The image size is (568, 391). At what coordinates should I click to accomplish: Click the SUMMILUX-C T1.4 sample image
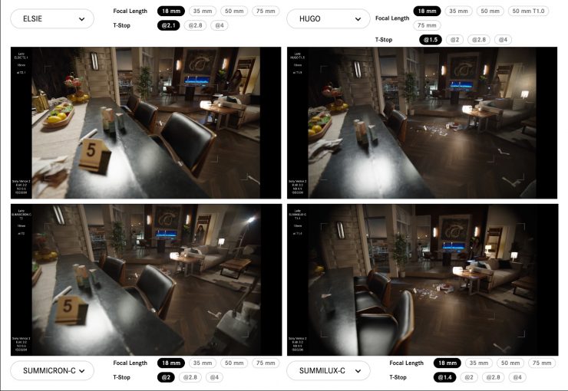[421, 280]
